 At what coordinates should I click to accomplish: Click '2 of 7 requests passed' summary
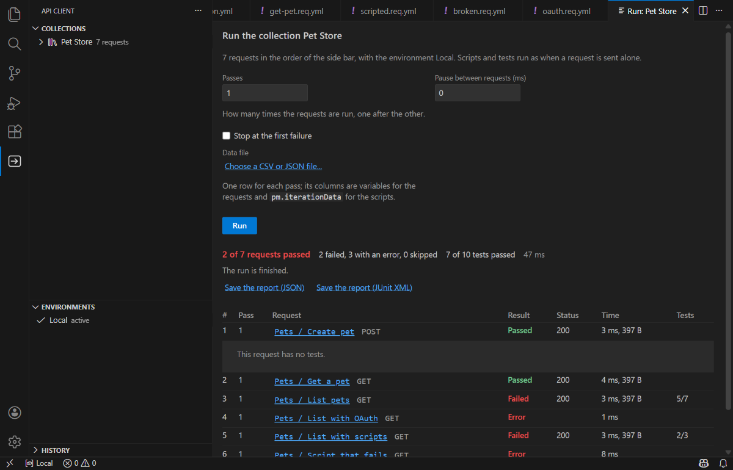coord(266,255)
